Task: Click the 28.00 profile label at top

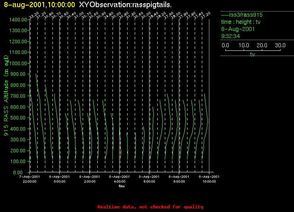Action: pos(176,15)
